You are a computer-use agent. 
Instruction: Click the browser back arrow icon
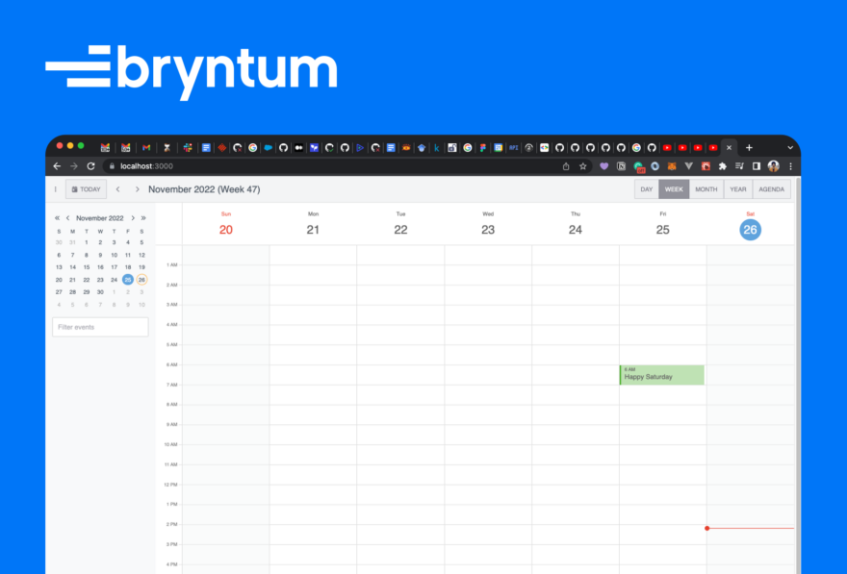(x=57, y=165)
